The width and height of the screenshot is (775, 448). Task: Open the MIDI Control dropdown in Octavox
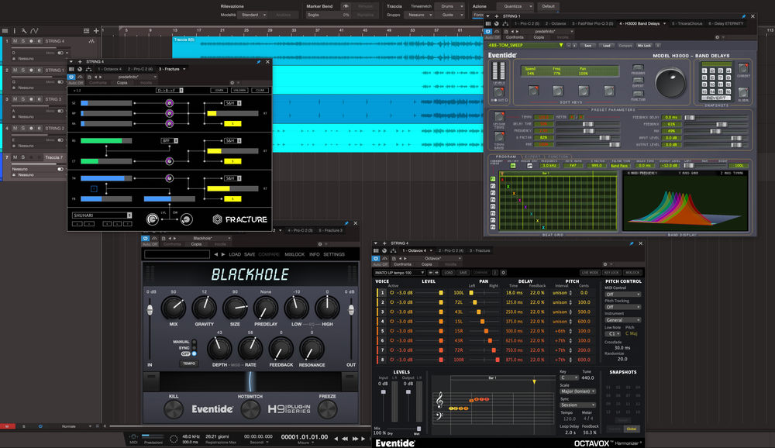tap(623, 295)
